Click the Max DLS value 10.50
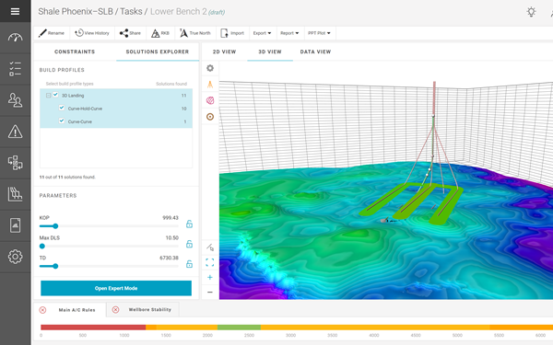The image size is (553, 345). 172,238
